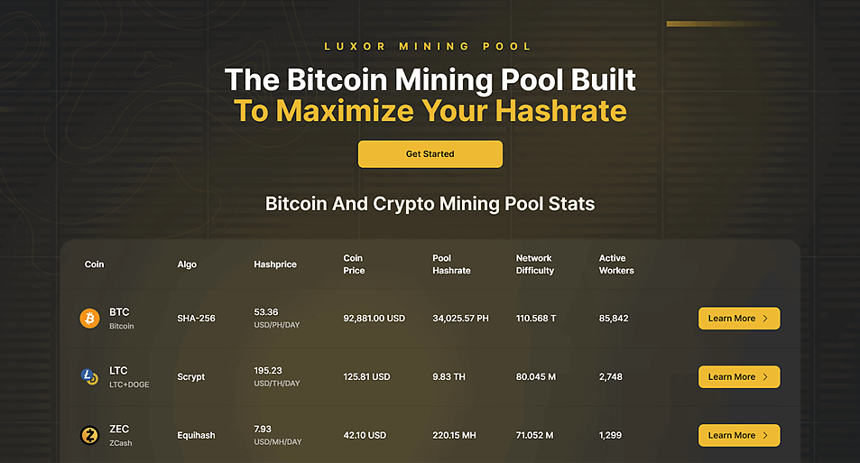The image size is (860, 463).
Task: Click the ZEC coin name
Action: (x=119, y=429)
